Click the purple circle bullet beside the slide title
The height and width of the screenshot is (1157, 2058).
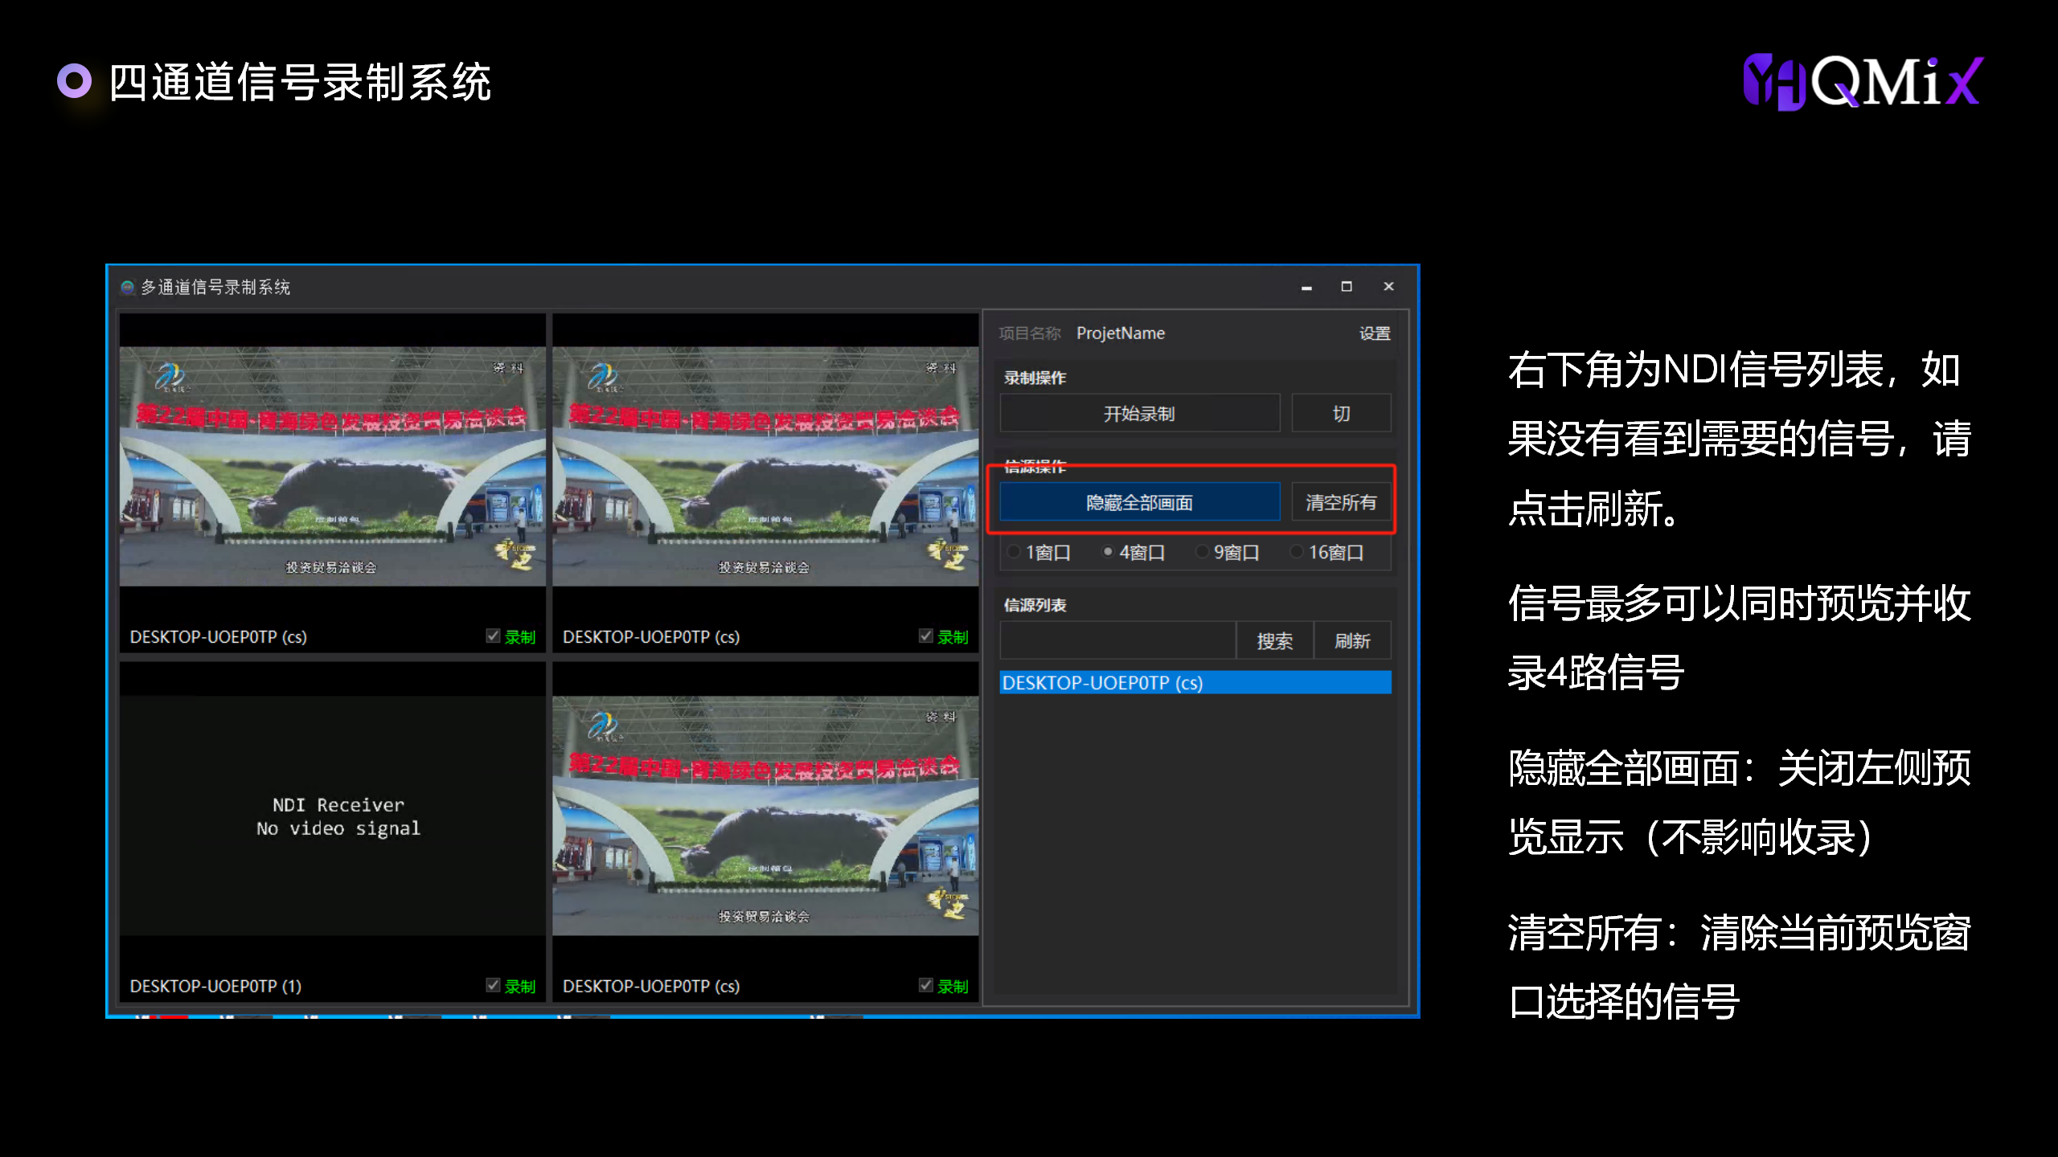(x=75, y=81)
